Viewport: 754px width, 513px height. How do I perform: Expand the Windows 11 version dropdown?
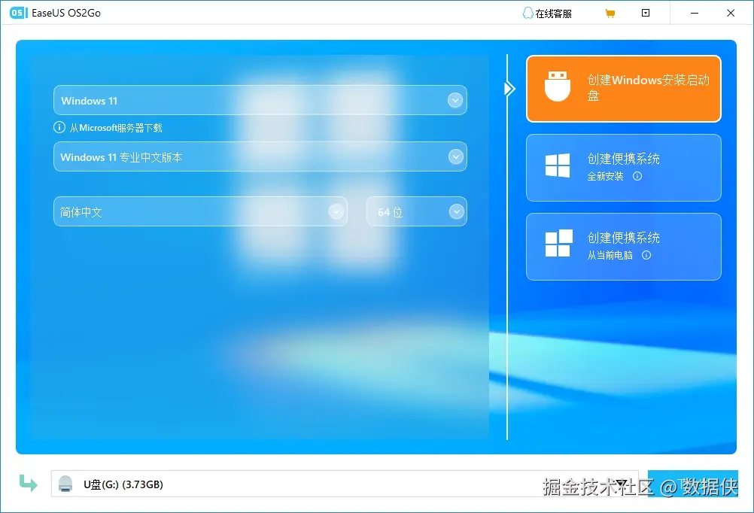pos(260,100)
